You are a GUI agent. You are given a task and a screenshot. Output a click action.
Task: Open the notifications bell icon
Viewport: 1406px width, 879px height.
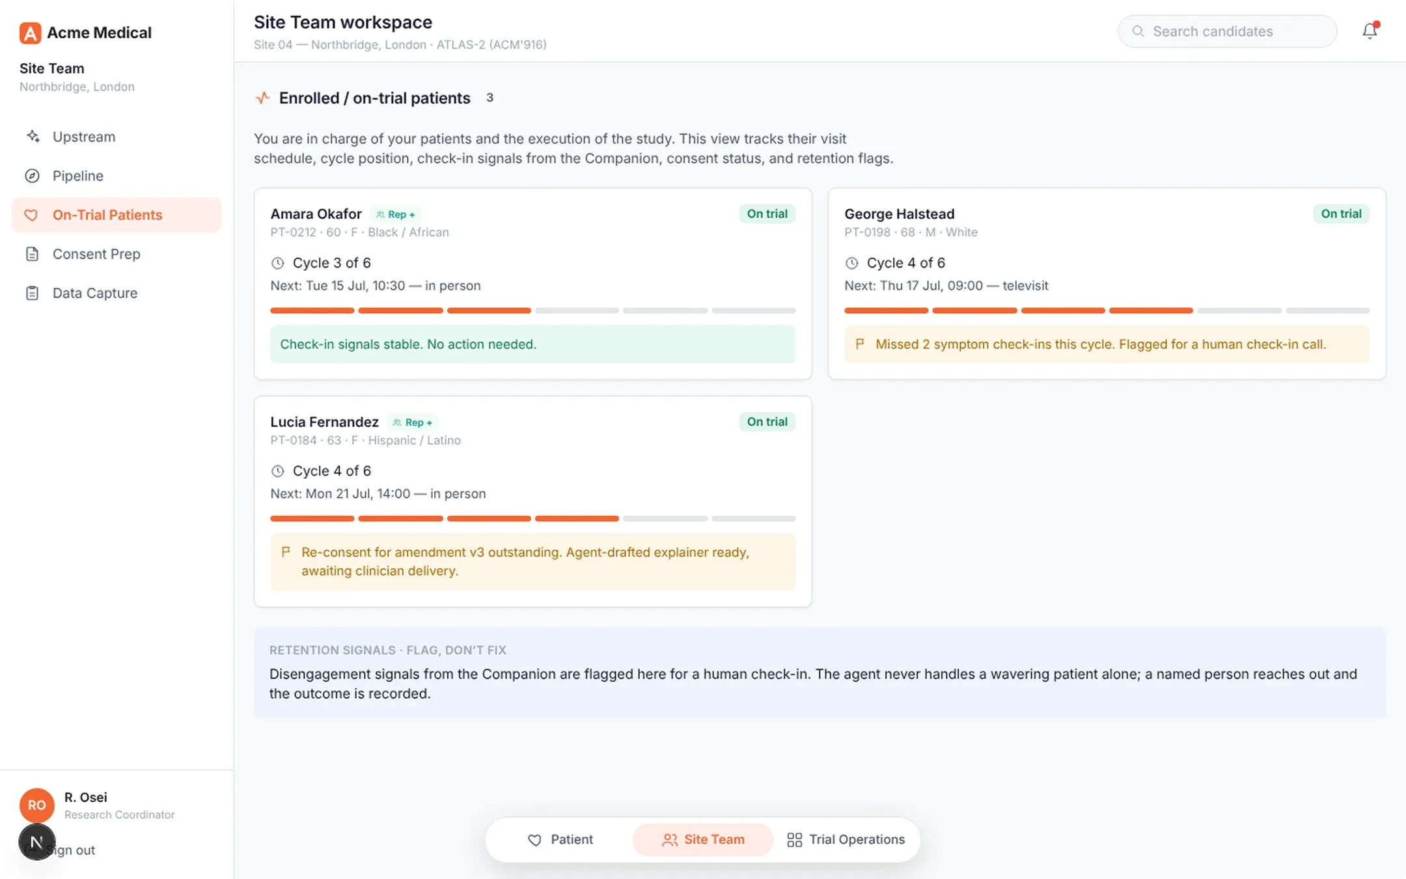1370,31
